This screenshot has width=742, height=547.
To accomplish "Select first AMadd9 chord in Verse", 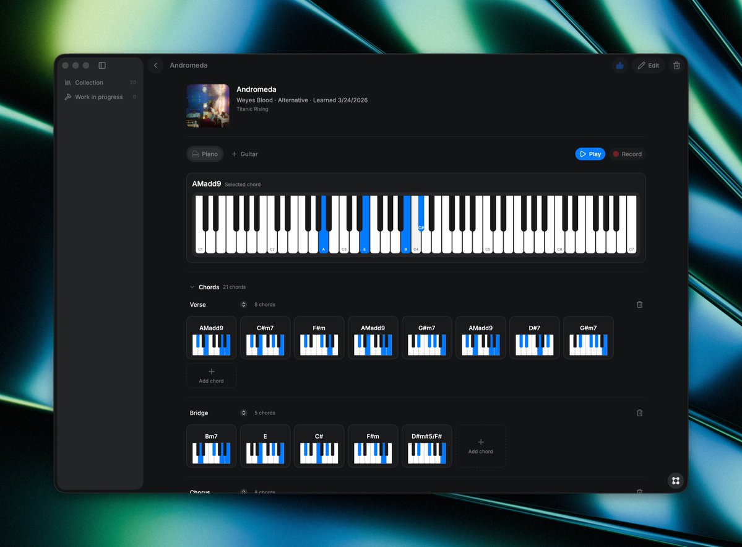I will (x=212, y=338).
